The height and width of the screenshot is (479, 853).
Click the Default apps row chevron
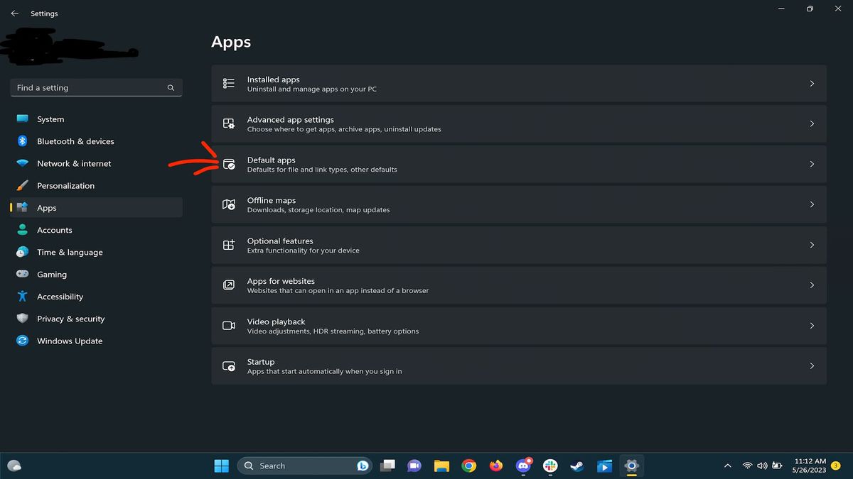click(812, 164)
